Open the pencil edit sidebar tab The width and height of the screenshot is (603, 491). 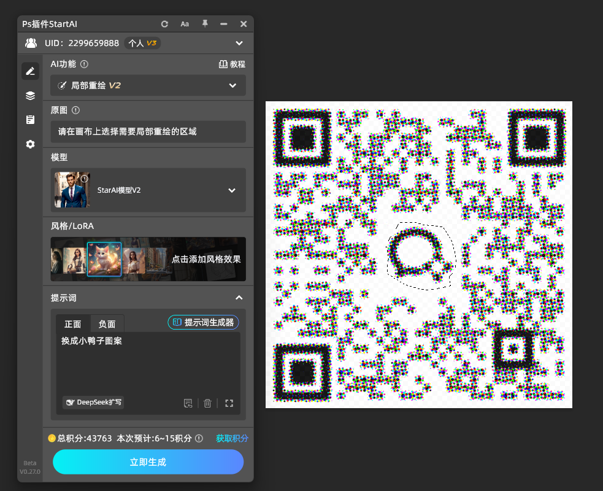coord(31,71)
